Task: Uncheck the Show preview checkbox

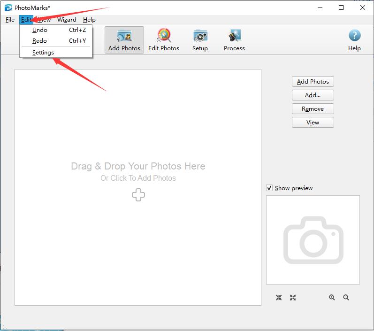Action: (x=269, y=188)
